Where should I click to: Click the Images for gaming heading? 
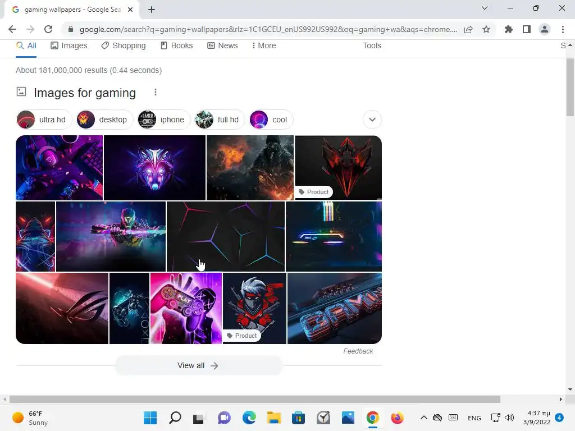tap(85, 93)
